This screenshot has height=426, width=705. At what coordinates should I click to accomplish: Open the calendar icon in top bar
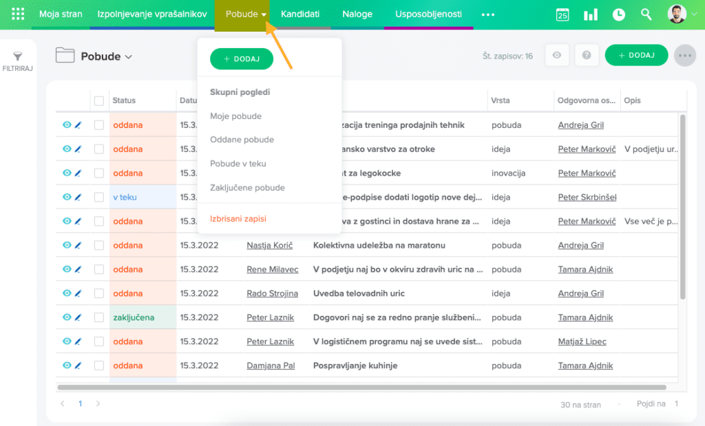coord(562,14)
